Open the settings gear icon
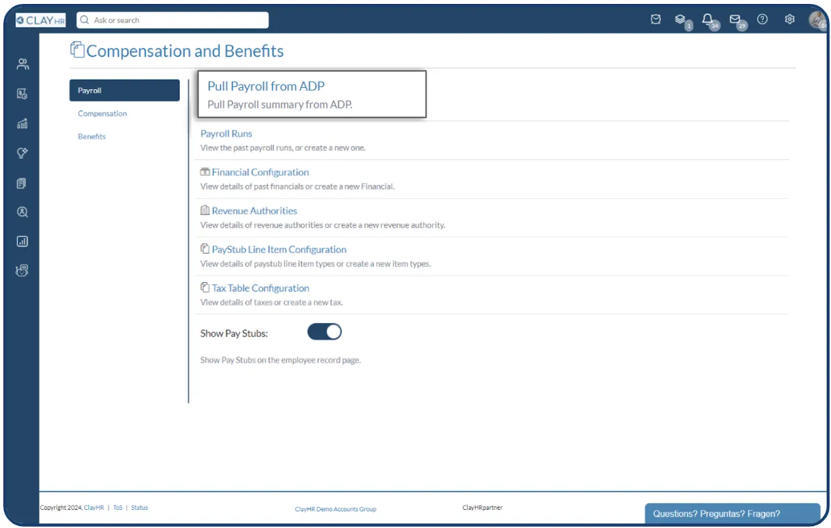Image resolution: width=831 pixels, height=528 pixels. click(x=789, y=19)
